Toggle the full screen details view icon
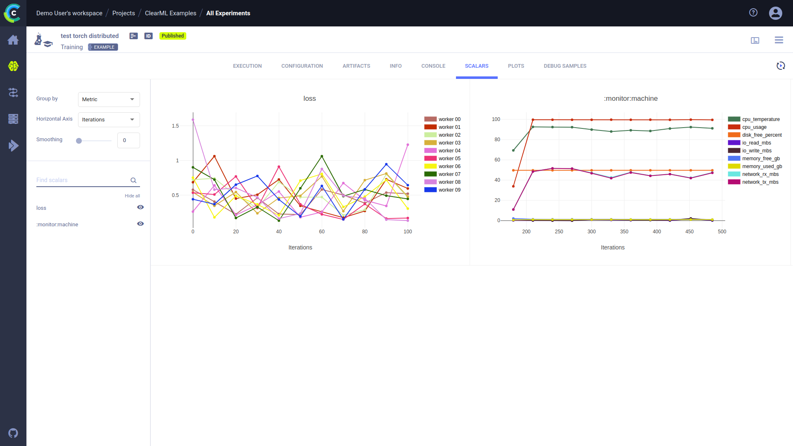The width and height of the screenshot is (793, 446). pos(755,40)
